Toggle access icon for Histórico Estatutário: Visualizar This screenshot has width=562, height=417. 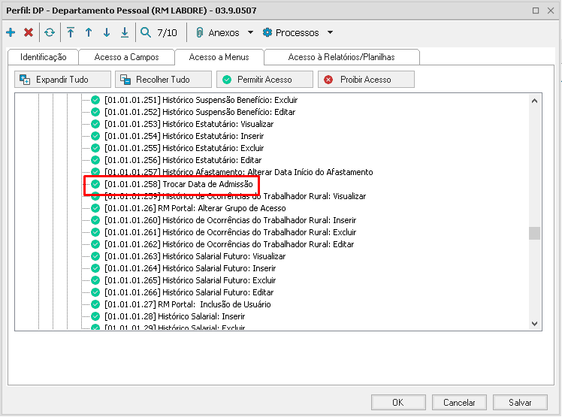(95, 124)
